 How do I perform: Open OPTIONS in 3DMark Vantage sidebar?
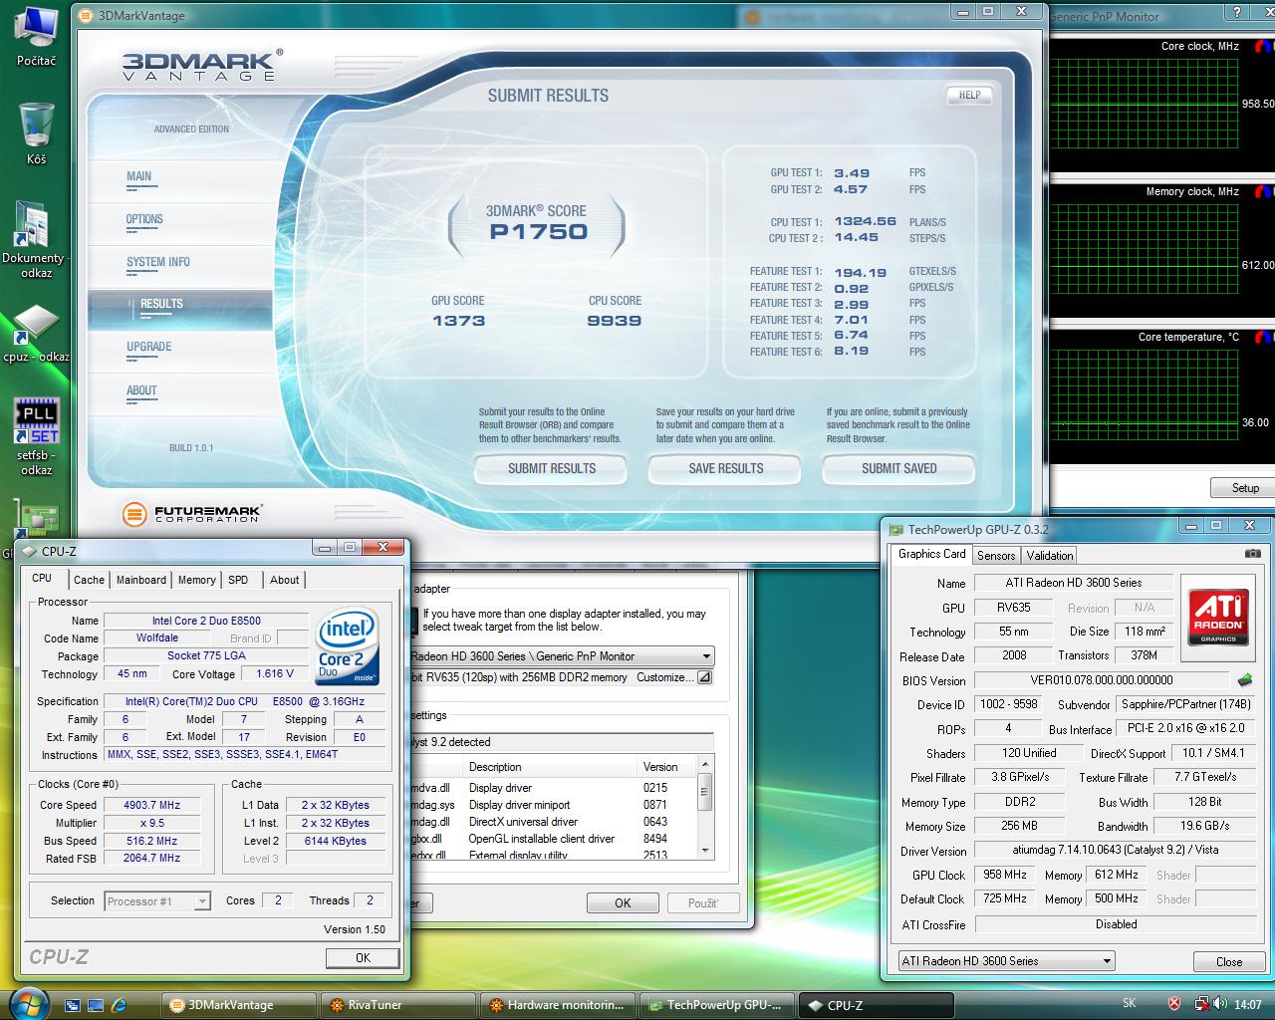pyautogui.click(x=144, y=220)
